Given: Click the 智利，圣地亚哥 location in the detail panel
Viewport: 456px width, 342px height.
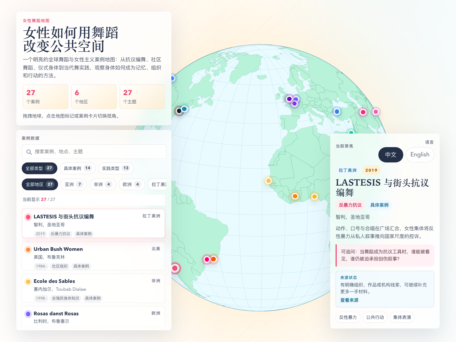Looking at the screenshot, I should click(353, 217).
